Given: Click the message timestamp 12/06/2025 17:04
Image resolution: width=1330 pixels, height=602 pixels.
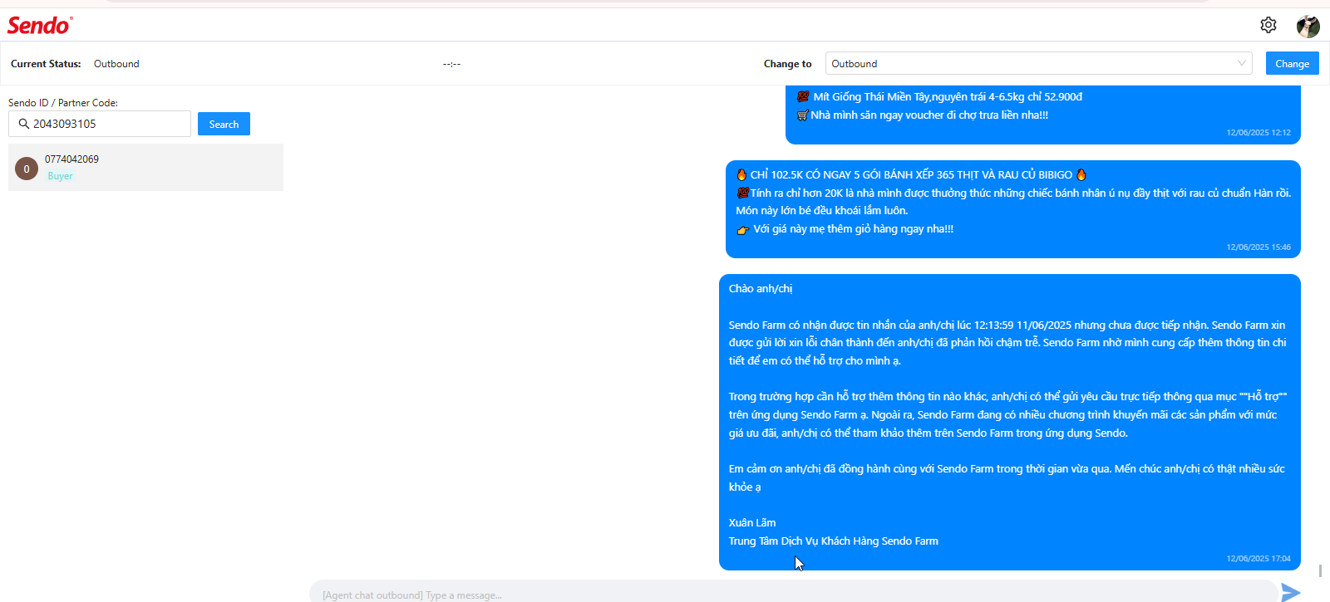Looking at the screenshot, I should (x=1259, y=559).
